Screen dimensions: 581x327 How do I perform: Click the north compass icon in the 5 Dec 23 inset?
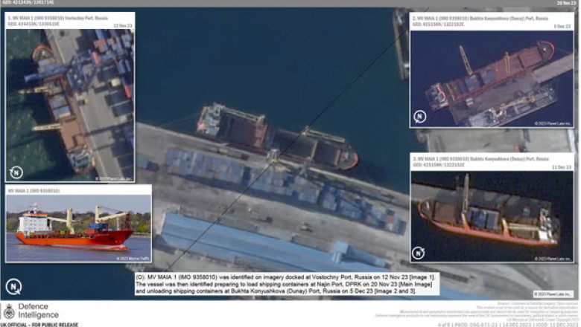[x=419, y=117]
